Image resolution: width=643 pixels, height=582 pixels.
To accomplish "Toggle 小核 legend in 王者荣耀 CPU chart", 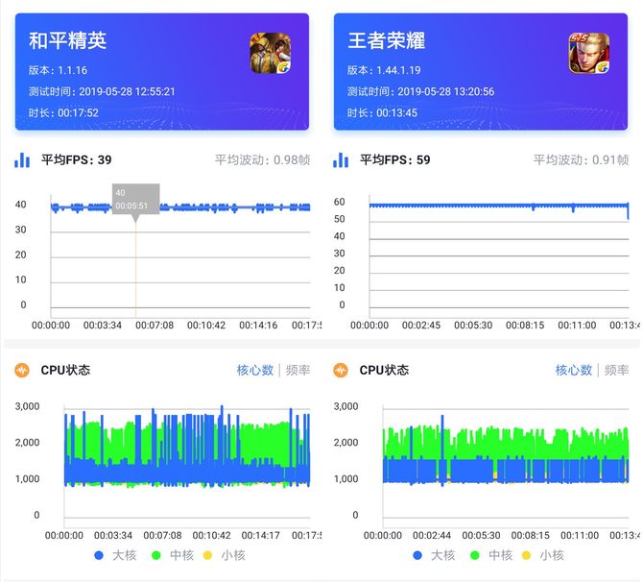I will pos(543,555).
